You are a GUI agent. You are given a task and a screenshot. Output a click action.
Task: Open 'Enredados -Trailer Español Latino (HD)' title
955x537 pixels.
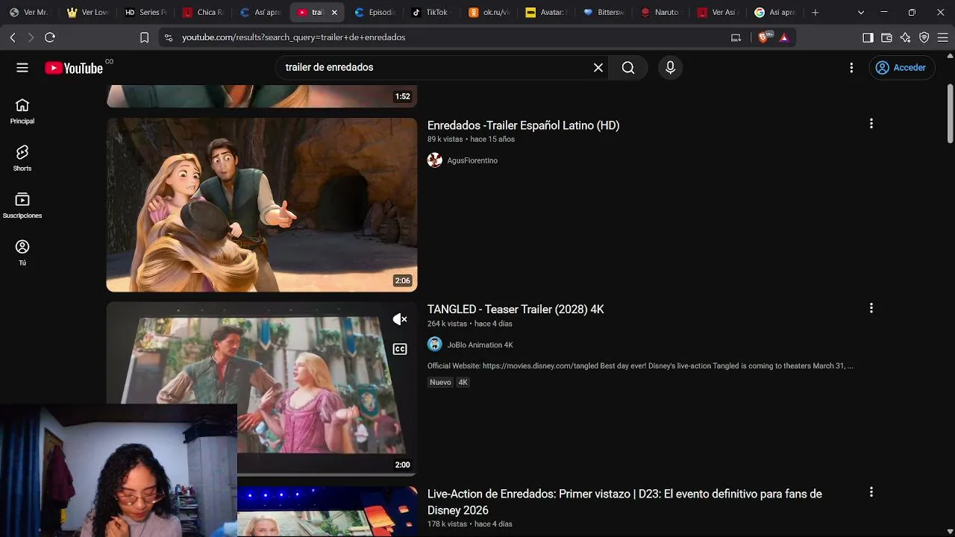523,125
